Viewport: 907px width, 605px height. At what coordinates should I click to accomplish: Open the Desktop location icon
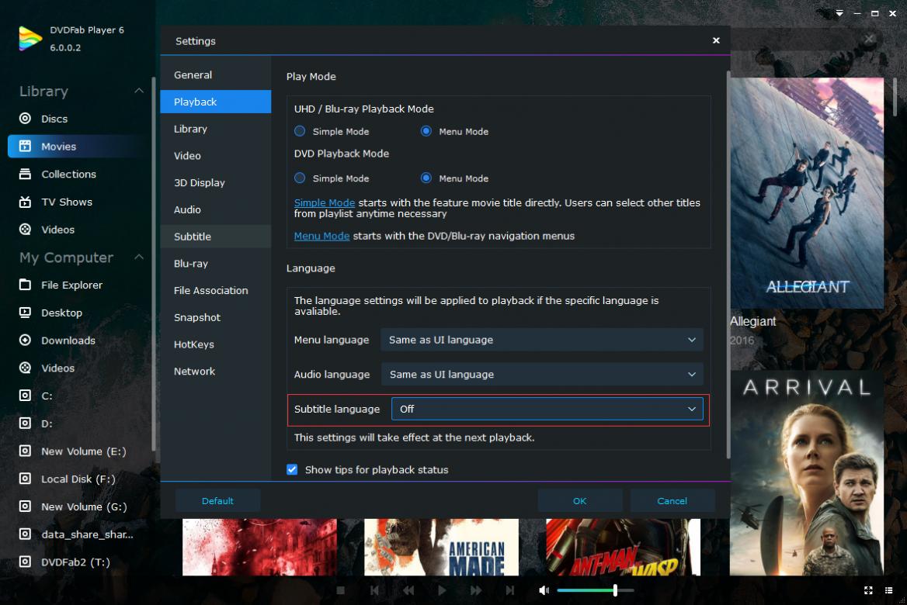click(25, 313)
